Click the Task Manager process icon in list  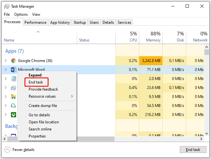coord(14,88)
